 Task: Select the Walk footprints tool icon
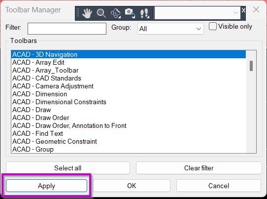pos(144,13)
